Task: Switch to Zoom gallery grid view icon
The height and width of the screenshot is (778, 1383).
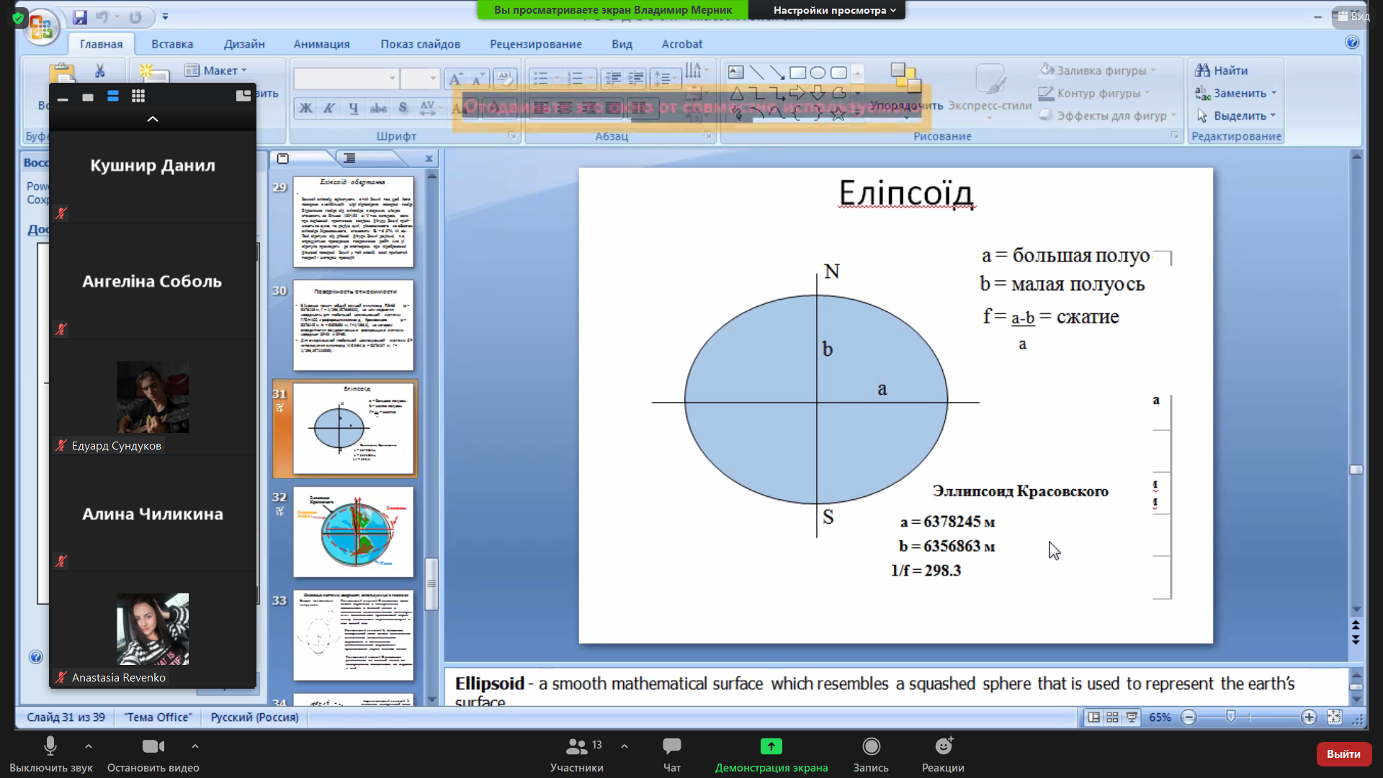Action: (x=138, y=96)
